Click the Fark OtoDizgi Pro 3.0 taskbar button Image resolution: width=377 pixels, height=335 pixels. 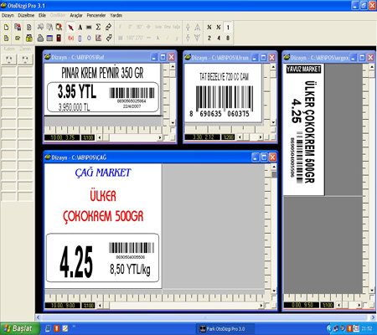coord(225,329)
